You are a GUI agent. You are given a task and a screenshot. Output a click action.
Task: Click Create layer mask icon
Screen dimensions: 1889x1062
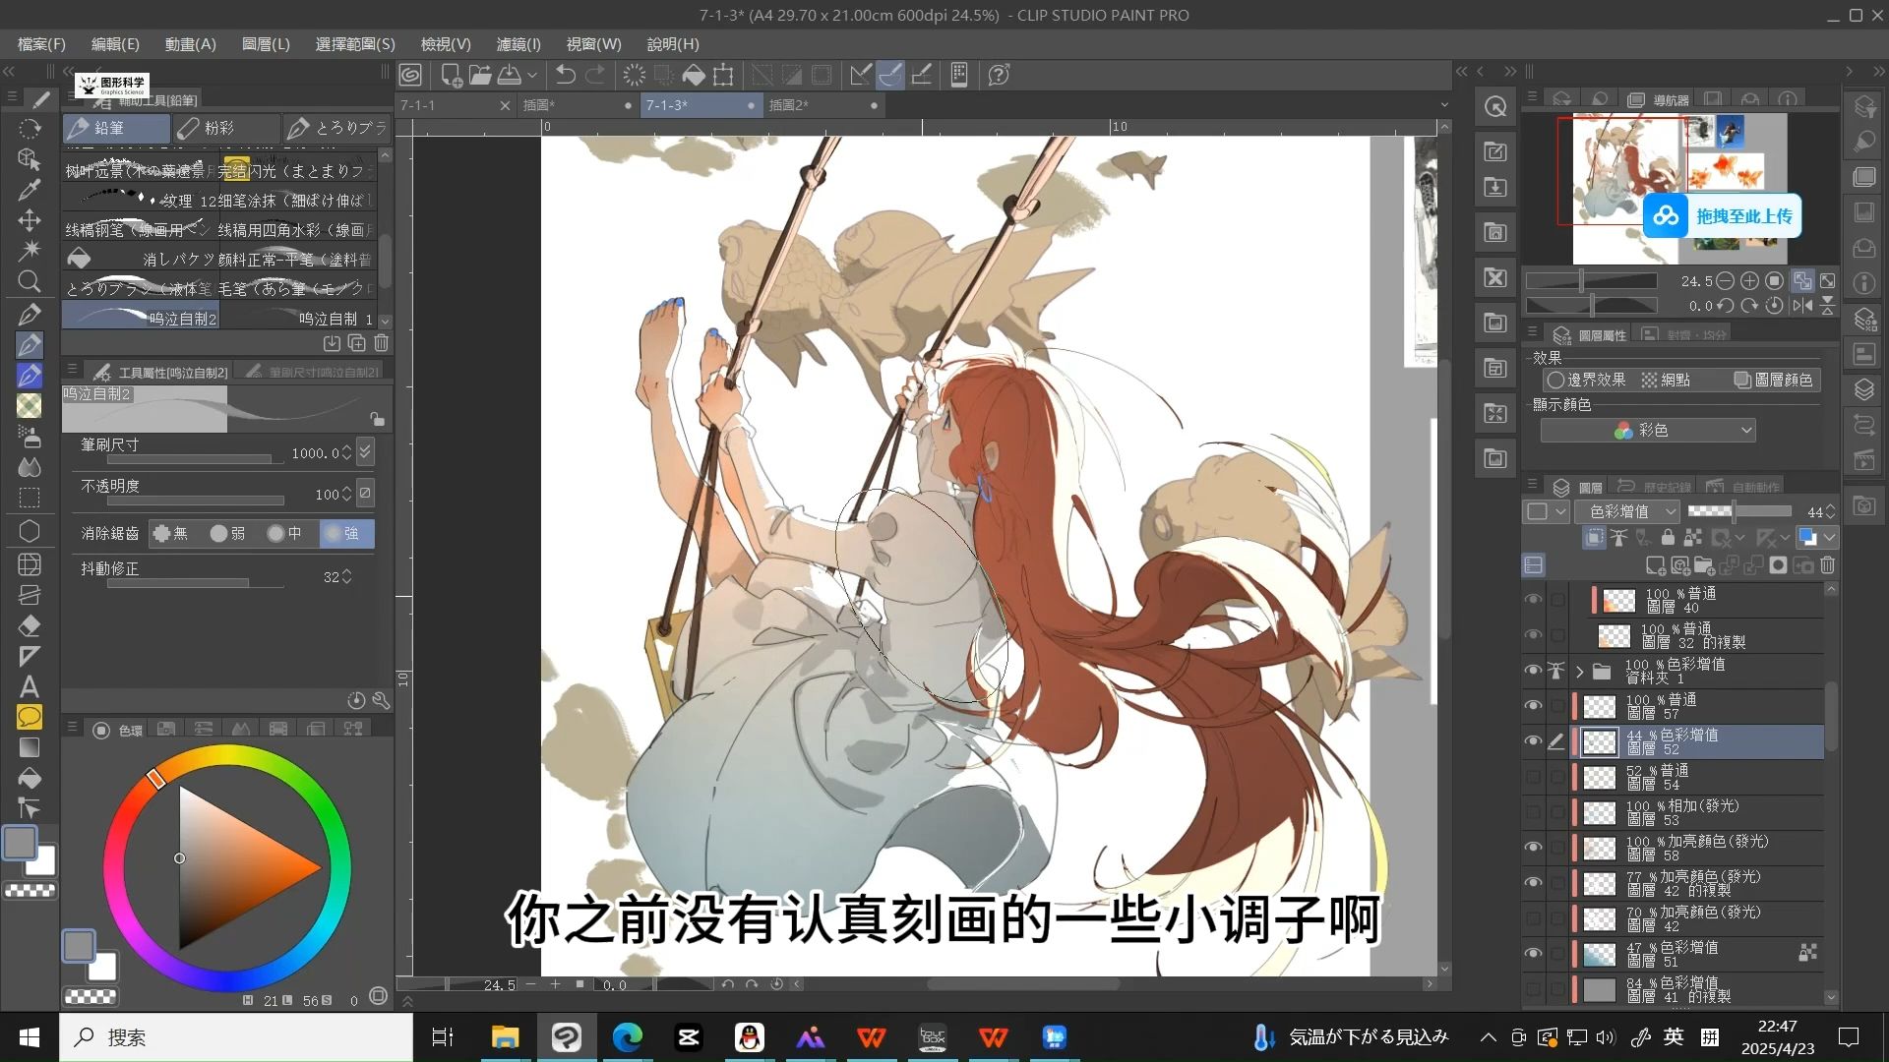click(1778, 565)
